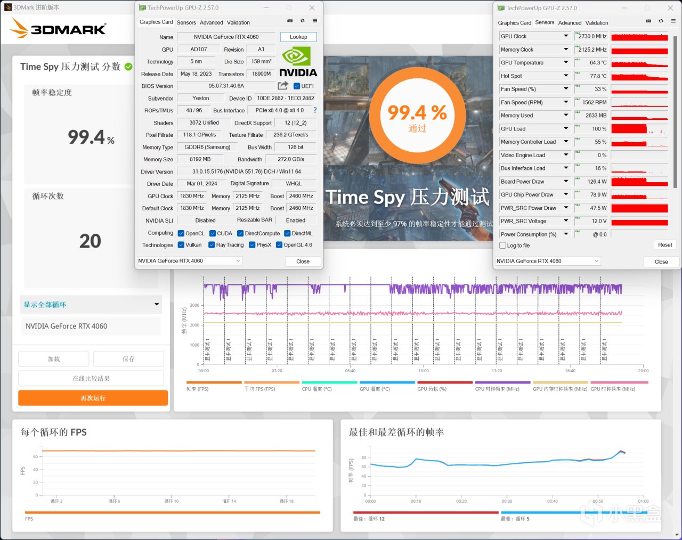
Task: Toggle the OpenGL 4.6 checkbox
Action: point(279,245)
